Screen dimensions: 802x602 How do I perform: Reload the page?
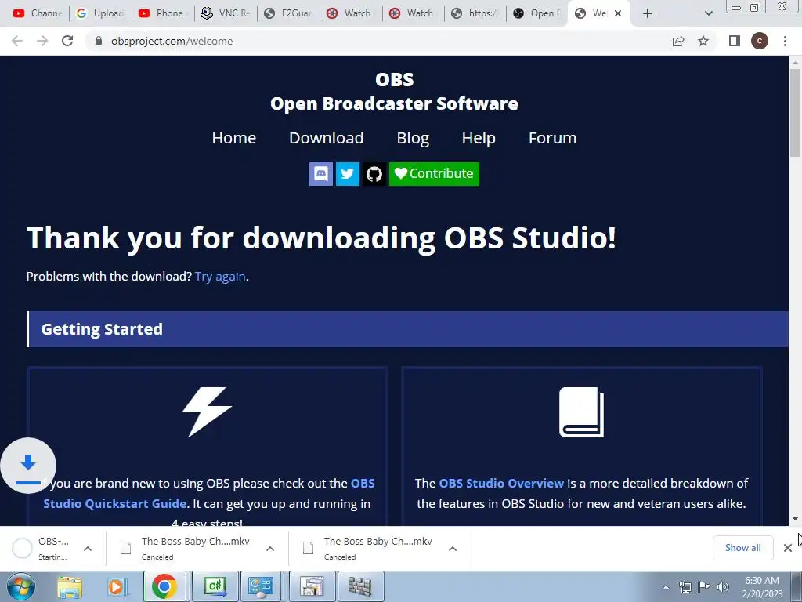[x=67, y=41]
